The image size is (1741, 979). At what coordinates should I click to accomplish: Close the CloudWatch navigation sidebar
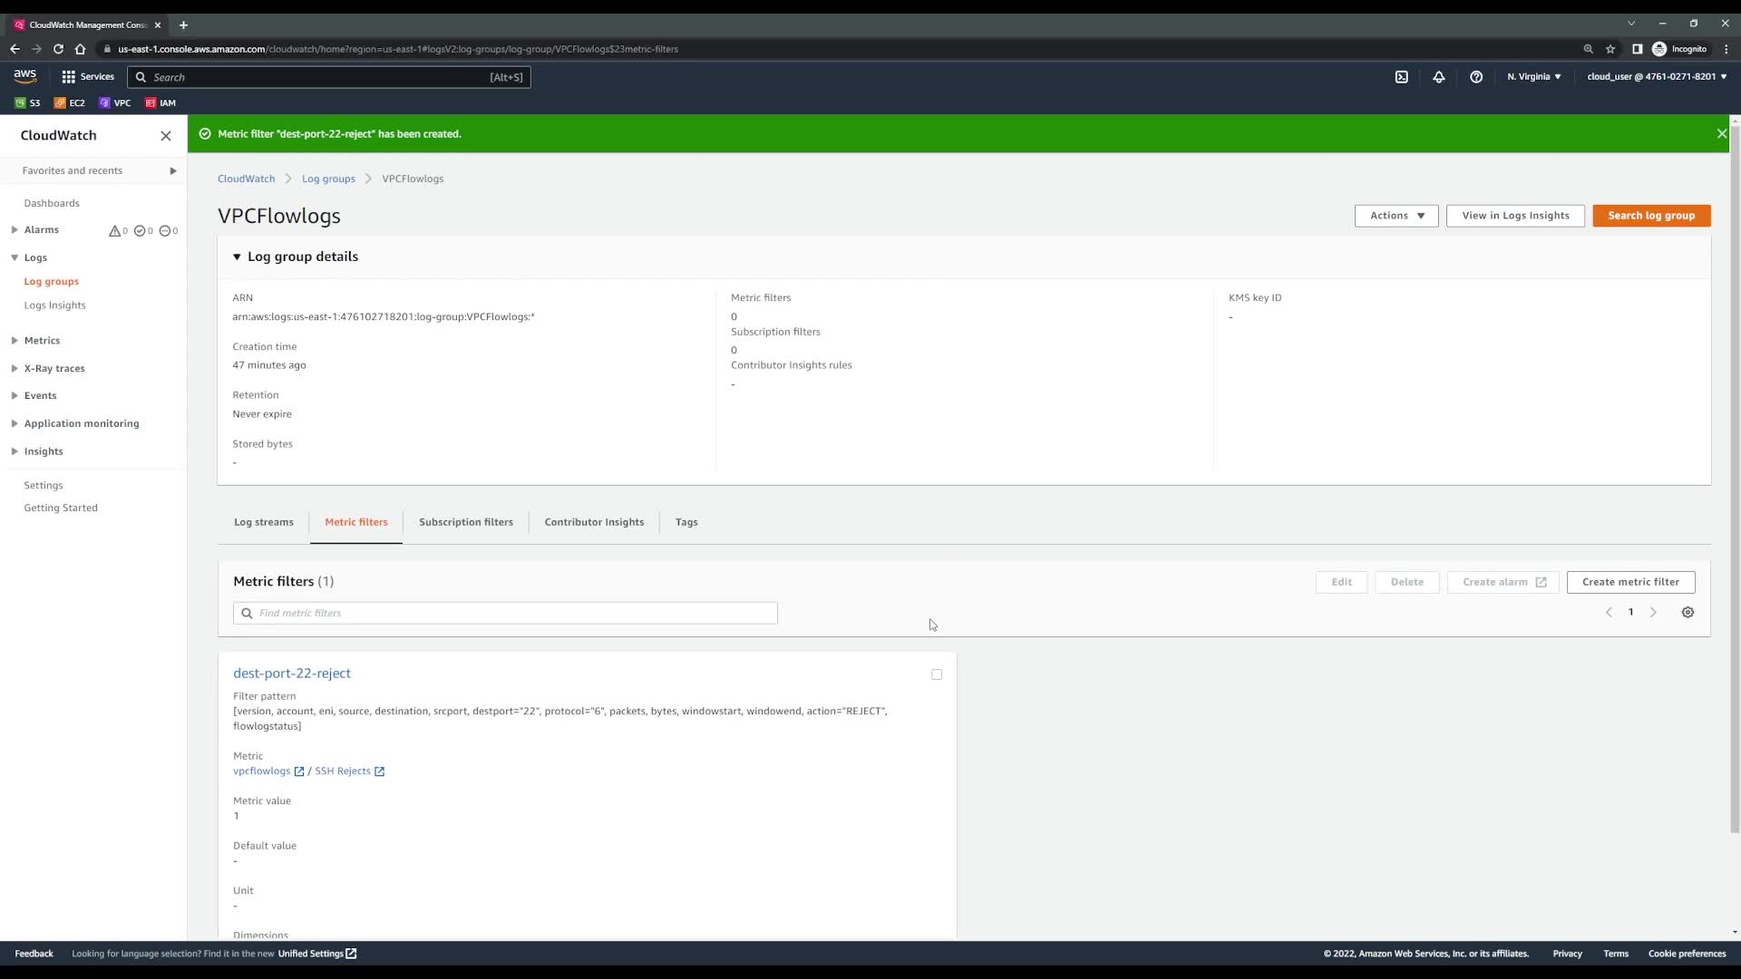[165, 136]
